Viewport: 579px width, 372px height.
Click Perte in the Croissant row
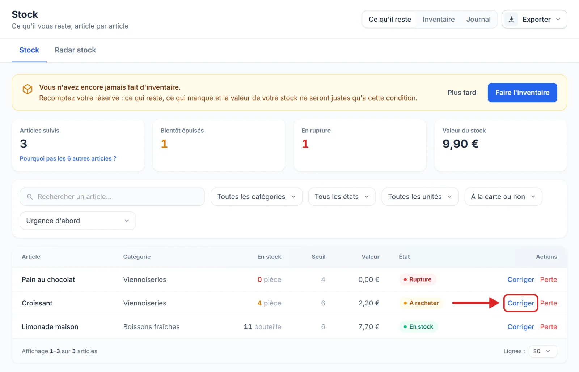coord(549,303)
